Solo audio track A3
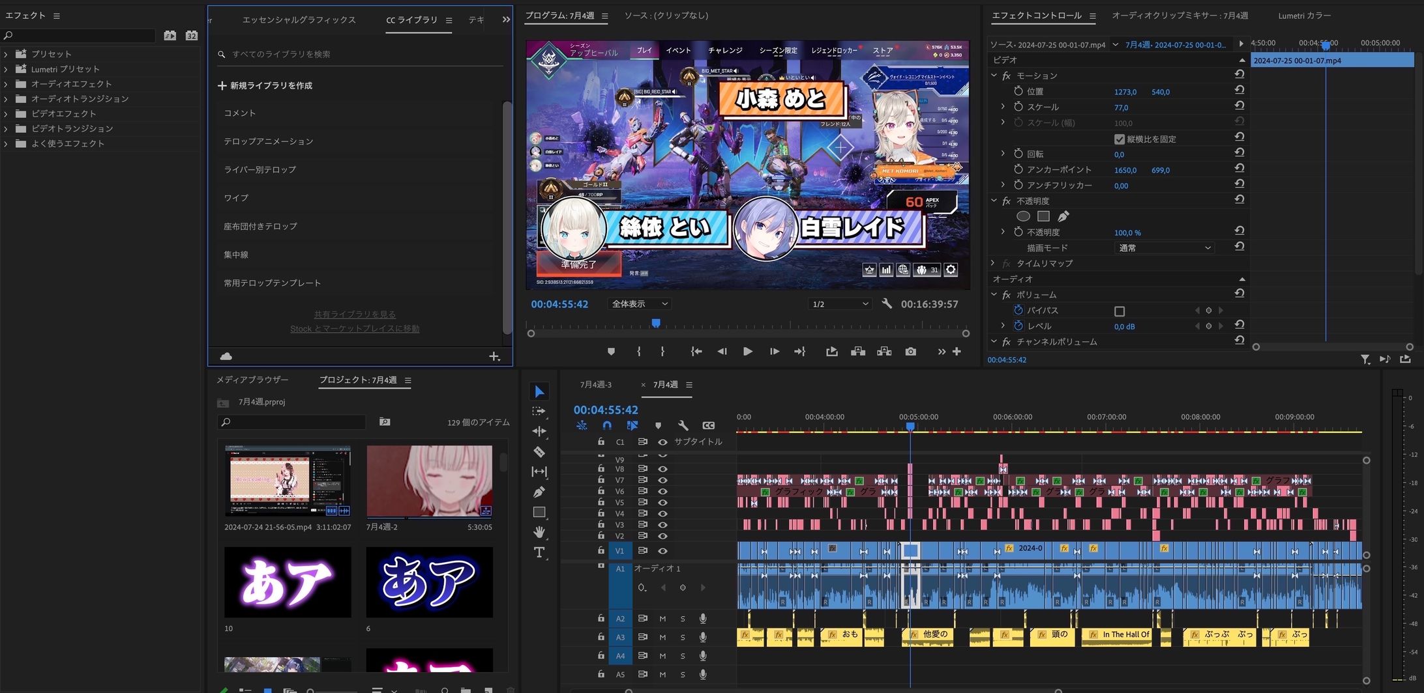This screenshot has height=693, width=1424. pos(683,638)
